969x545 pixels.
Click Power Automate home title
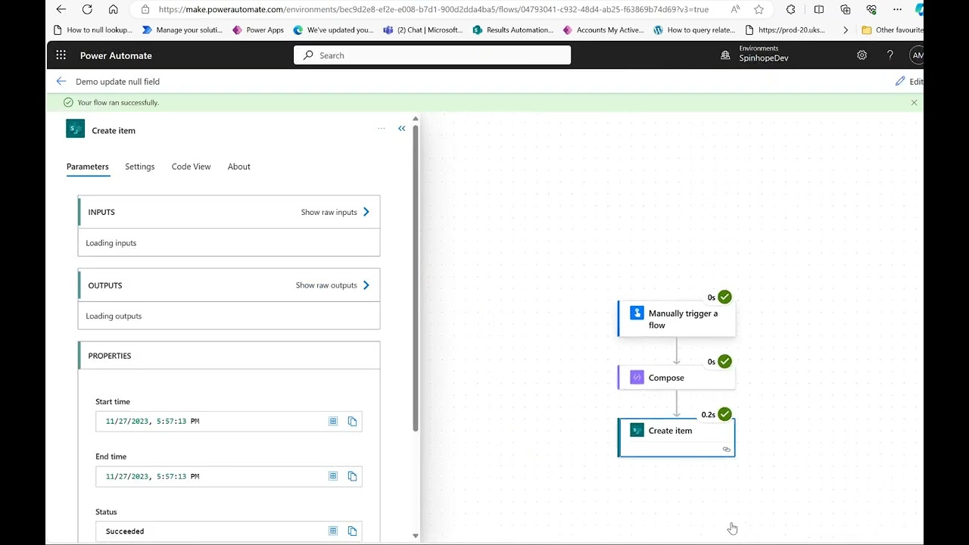116,55
